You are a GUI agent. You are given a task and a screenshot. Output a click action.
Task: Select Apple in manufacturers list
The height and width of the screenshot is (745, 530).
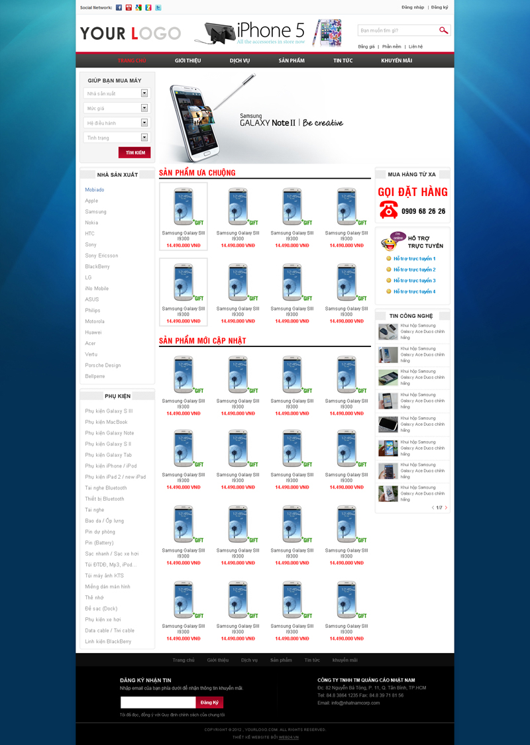[91, 201]
